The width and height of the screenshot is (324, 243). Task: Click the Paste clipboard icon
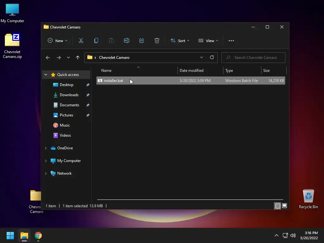[111, 41]
